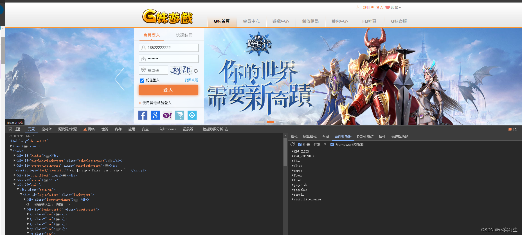Open 會員中心 in the site navigation
Screen dimensions: 522x235
click(x=251, y=21)
